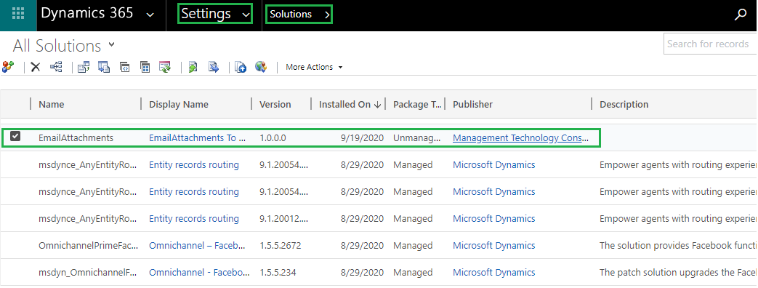Click the Solutions breadcrumb item

[299, 15]
